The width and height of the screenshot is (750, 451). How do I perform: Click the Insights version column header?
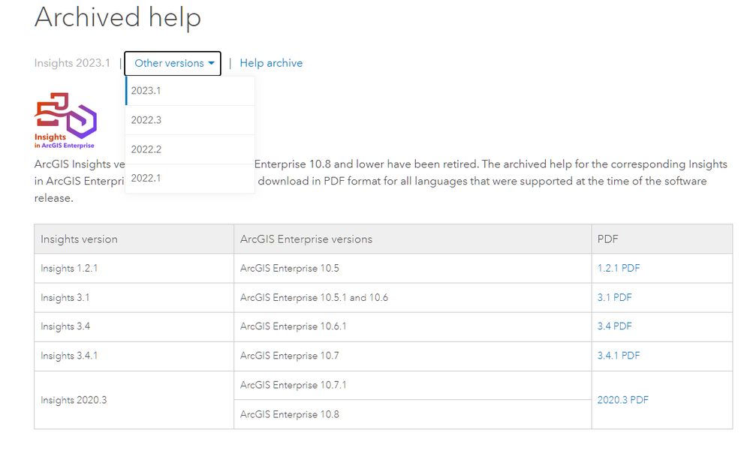[79, 239]
